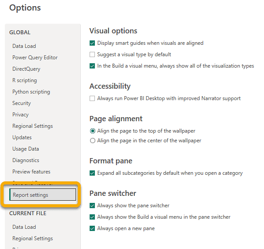Viewport: 264px width, 249px height.
Task: Click the GLOBAL section label
Action: (x=20, y=32)
